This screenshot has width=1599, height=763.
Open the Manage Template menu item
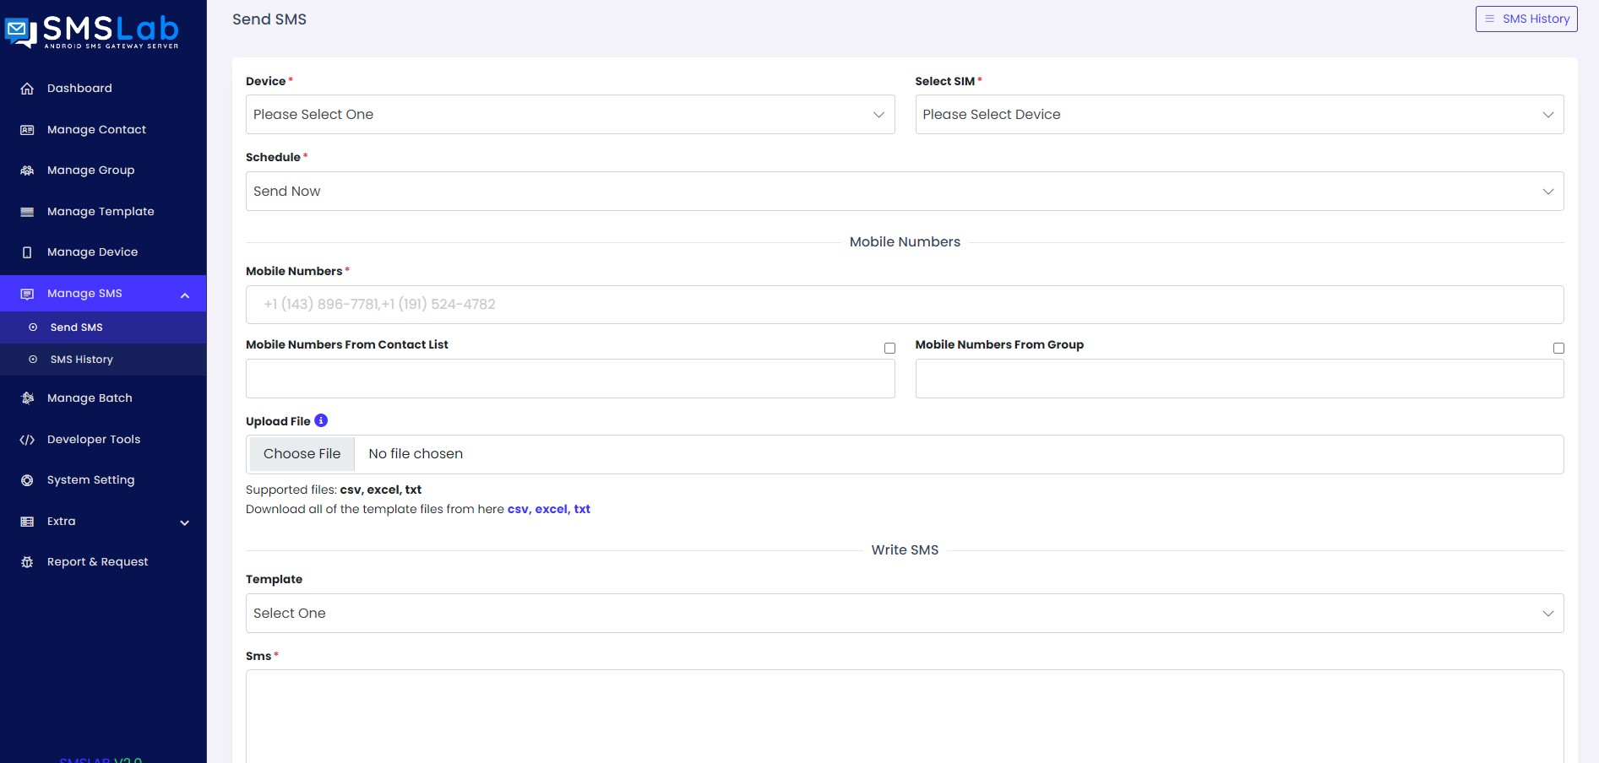click(101, 212)
